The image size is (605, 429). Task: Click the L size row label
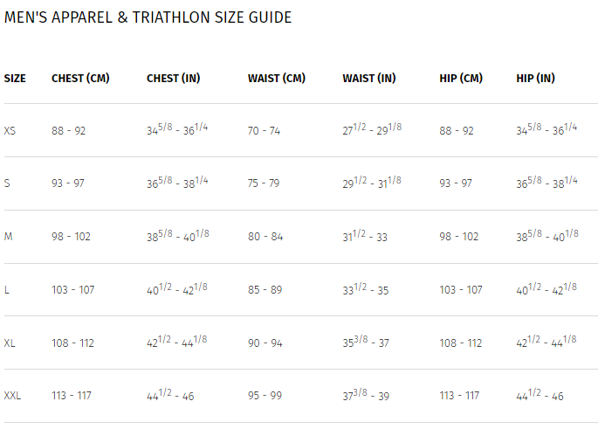tap(7, 289)
